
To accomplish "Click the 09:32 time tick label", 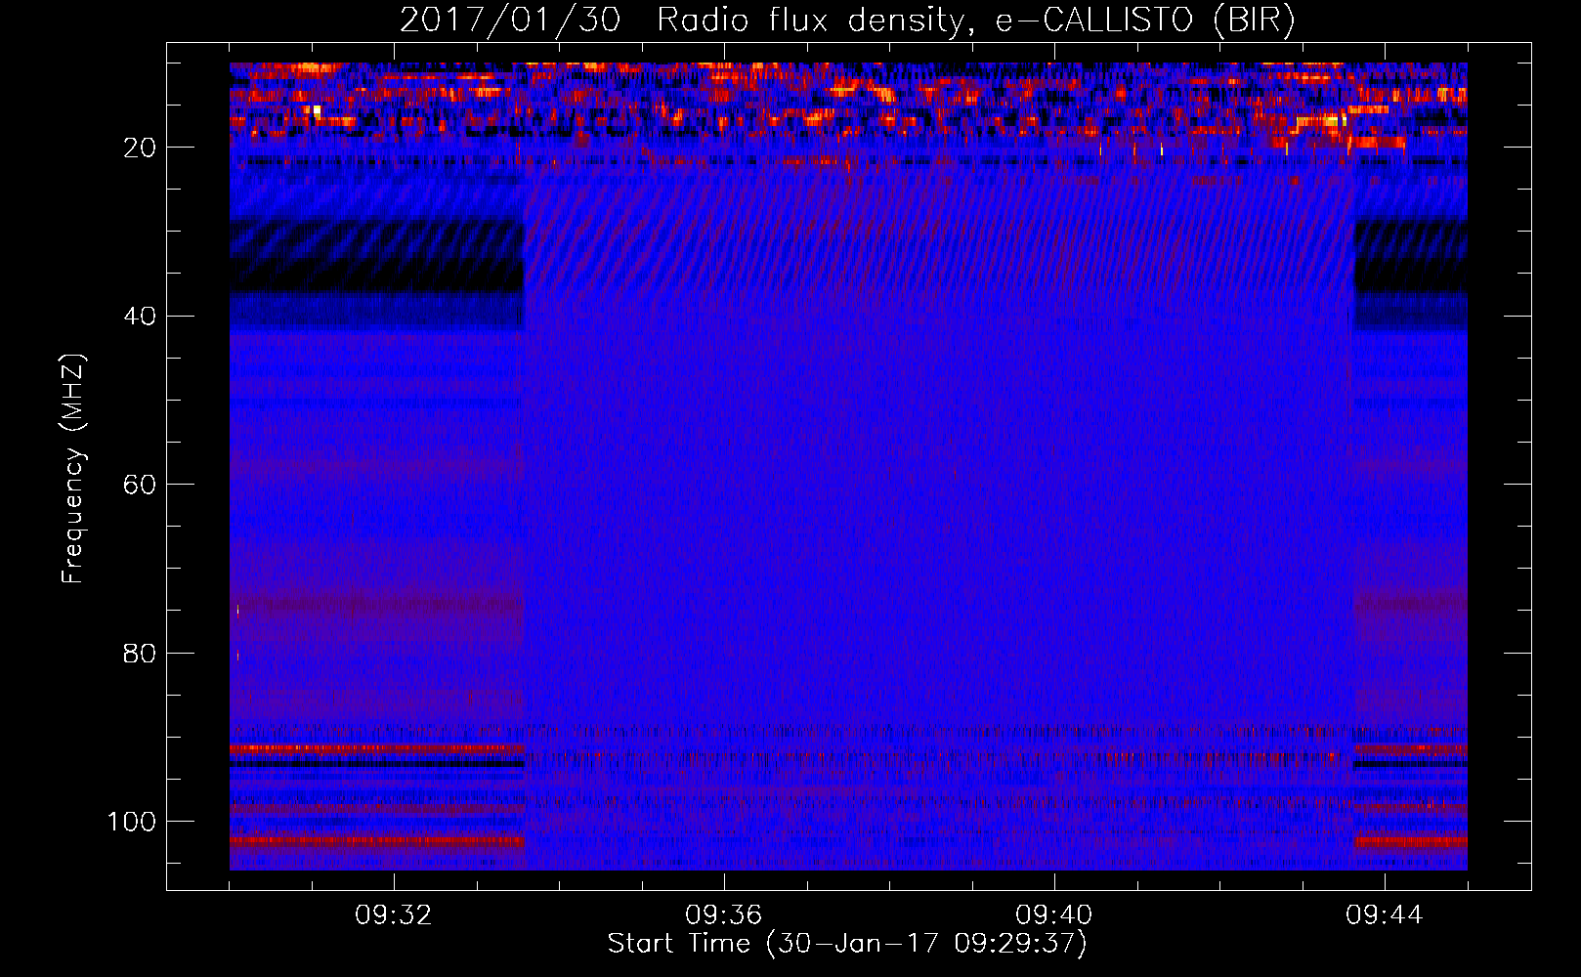I will [x=394, y=915].
